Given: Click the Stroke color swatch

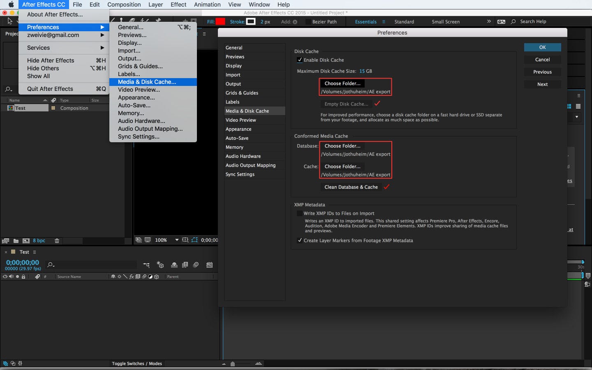Looking at the screenshot, I should pyautogui.click(x=251, y=22).
